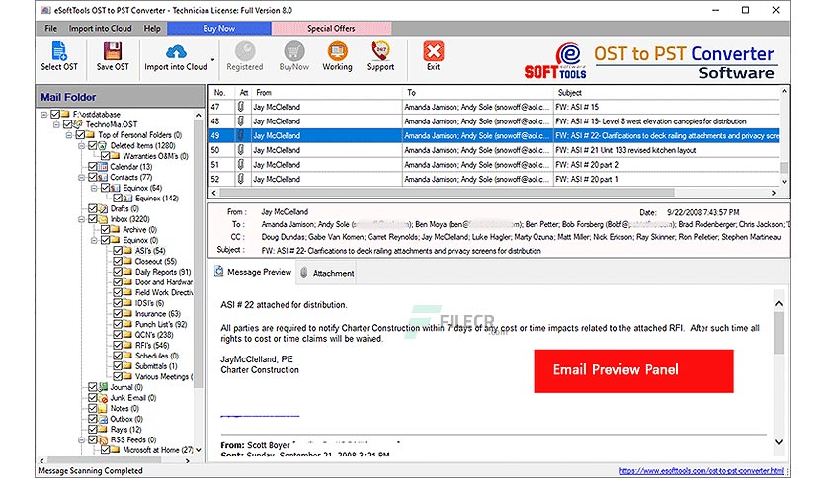Click the Drafts folder icon
Image resolution: width=826 pixels, height=478 pixels.
click(103, 208)
